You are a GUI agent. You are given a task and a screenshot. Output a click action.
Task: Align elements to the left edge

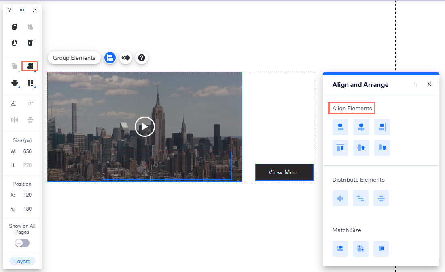(x=340, y=127)
